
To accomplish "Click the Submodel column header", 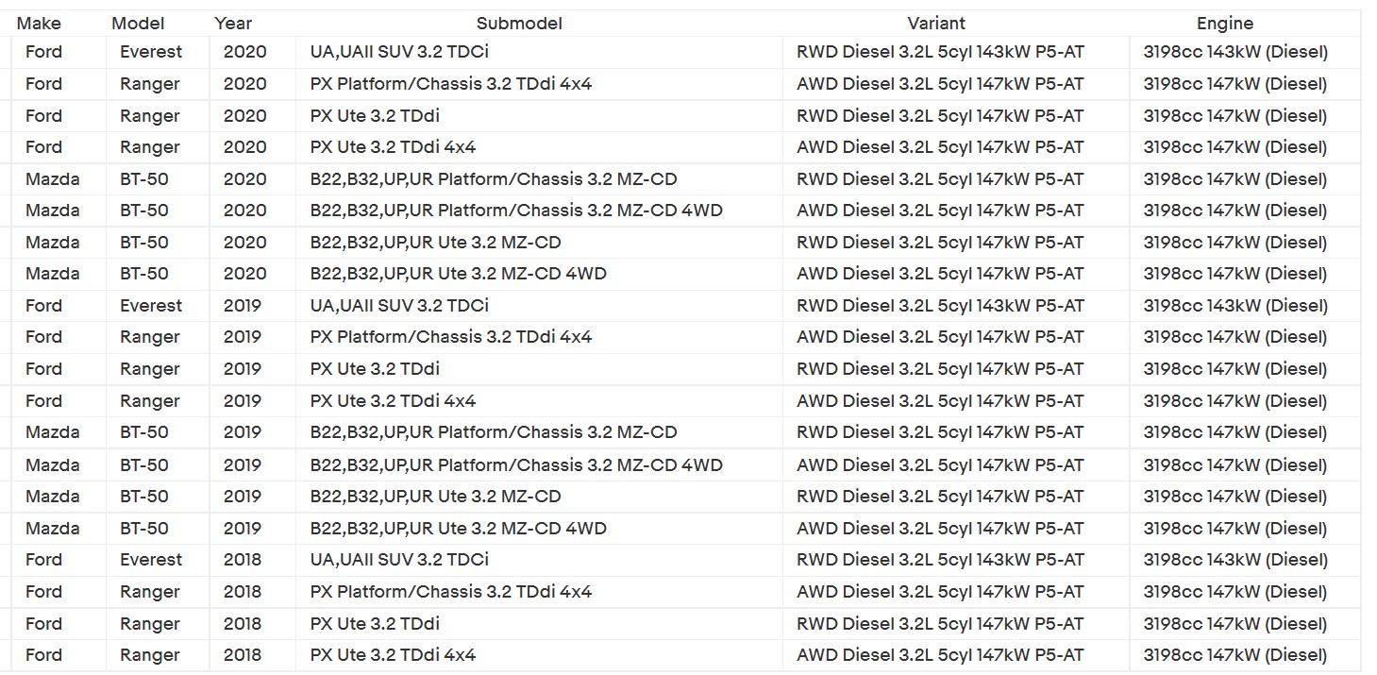I will coord(519,24).
